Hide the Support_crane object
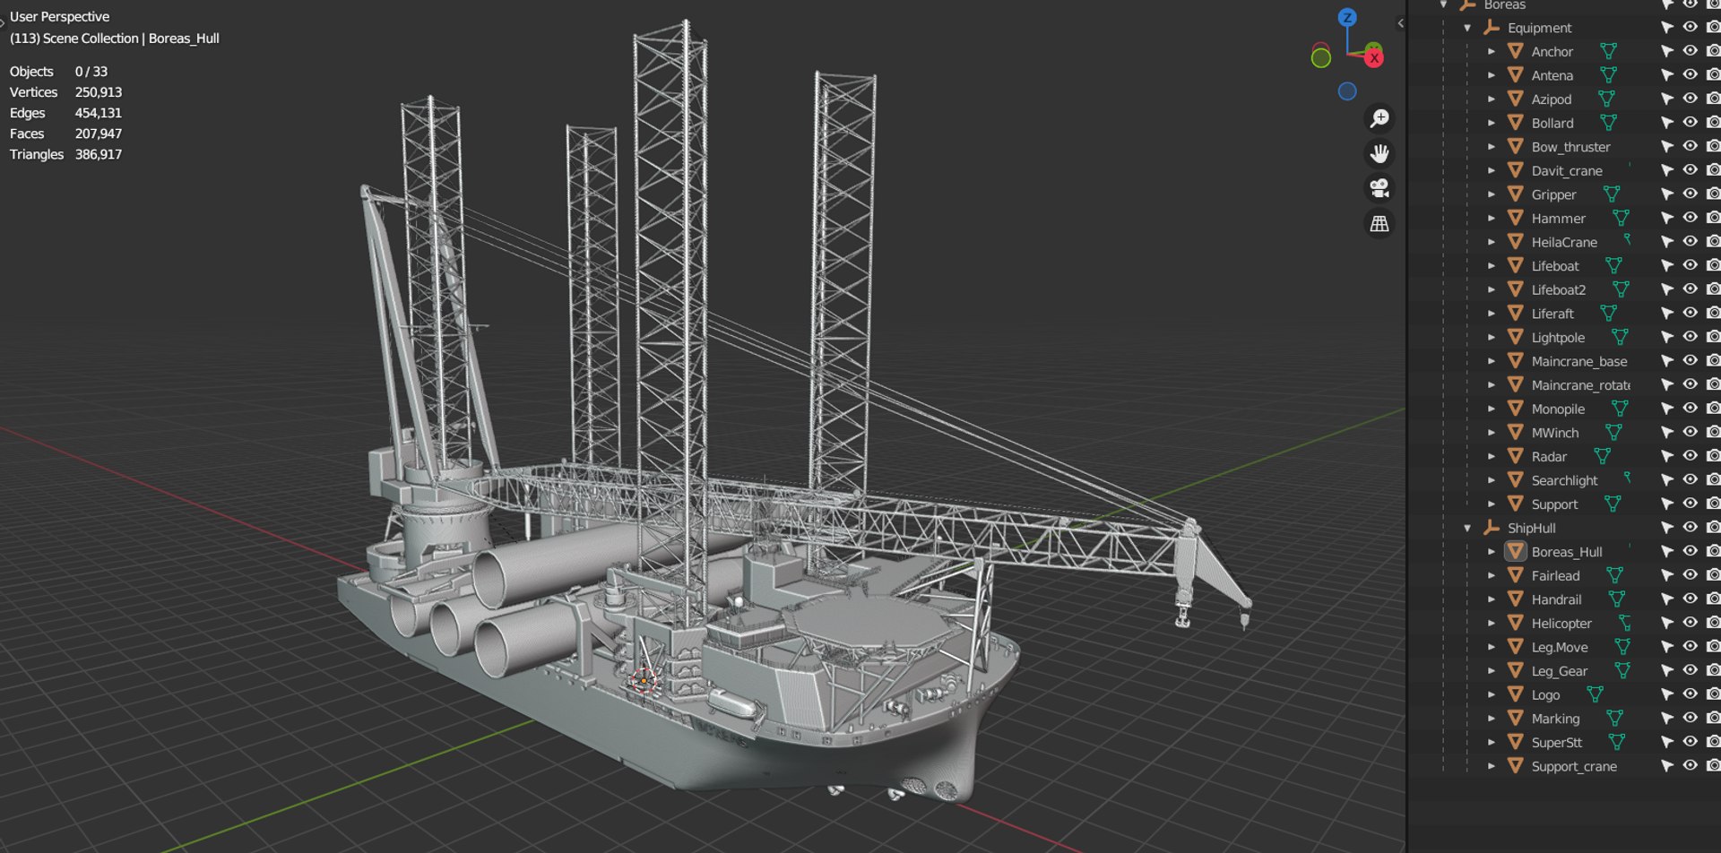The height and width of the screenshot is (853, 1721). pyautogui.click(x=1690, y=766)
